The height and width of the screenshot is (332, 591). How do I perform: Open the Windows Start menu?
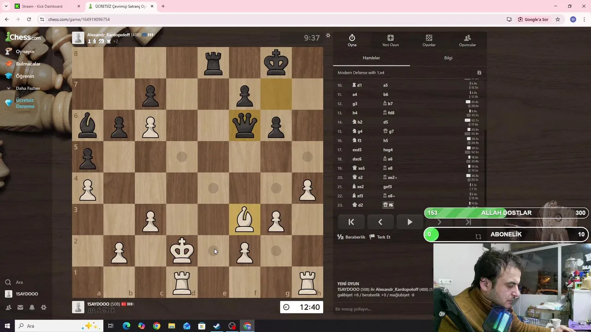[7, 326]
